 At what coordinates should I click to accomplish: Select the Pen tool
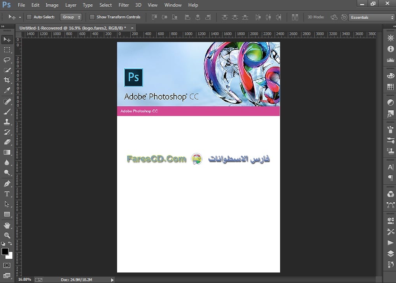coord(7,184)
